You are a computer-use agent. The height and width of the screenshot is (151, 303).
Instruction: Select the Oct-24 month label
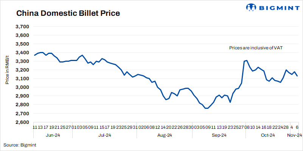coord(267,135)
